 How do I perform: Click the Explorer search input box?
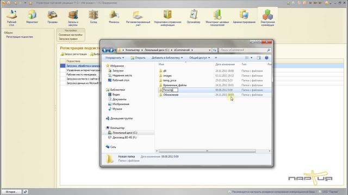point(243,50)
